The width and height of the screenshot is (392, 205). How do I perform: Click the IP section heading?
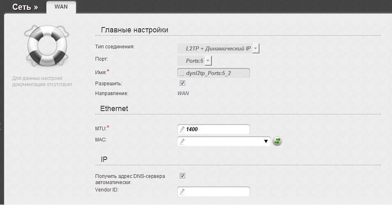(104, 159)
